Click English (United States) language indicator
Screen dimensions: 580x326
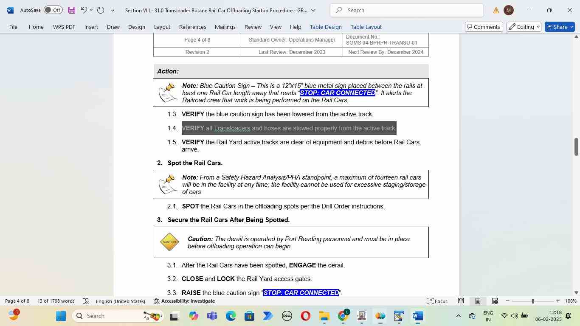121,301
